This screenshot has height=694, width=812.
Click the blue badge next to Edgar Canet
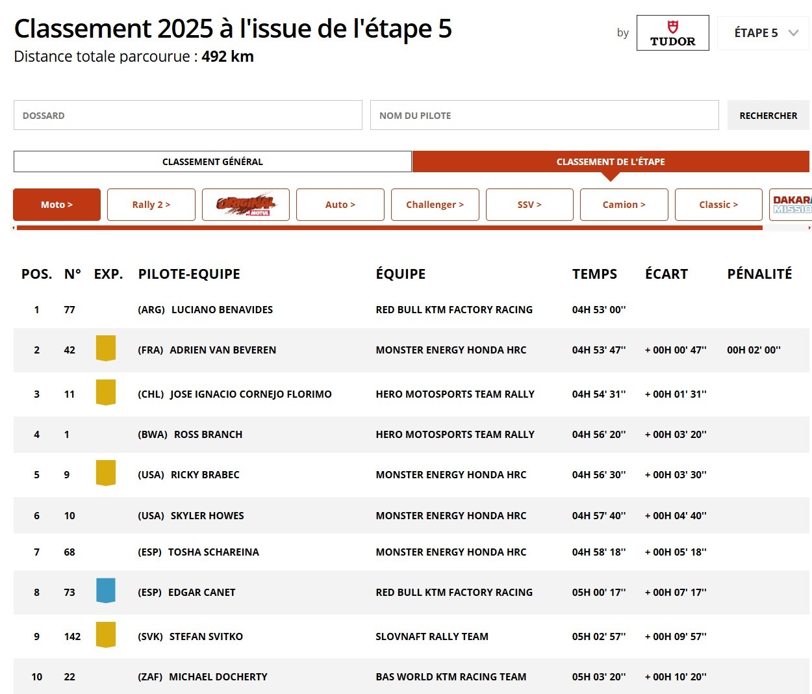pyautogui.click(x=106, y=591)
